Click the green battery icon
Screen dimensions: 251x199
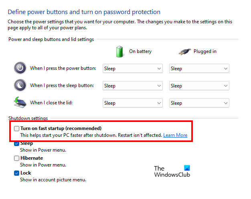119,51
